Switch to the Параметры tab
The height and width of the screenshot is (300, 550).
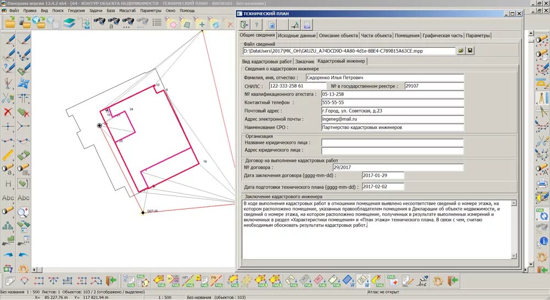[478, 35]
